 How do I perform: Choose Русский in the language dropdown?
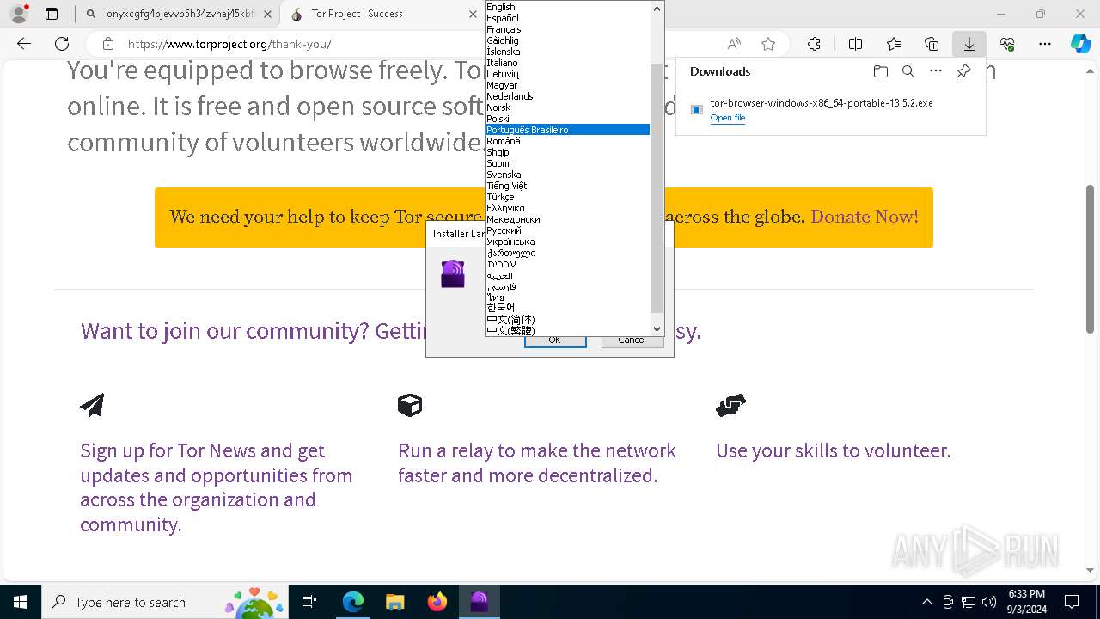point(567,230)
